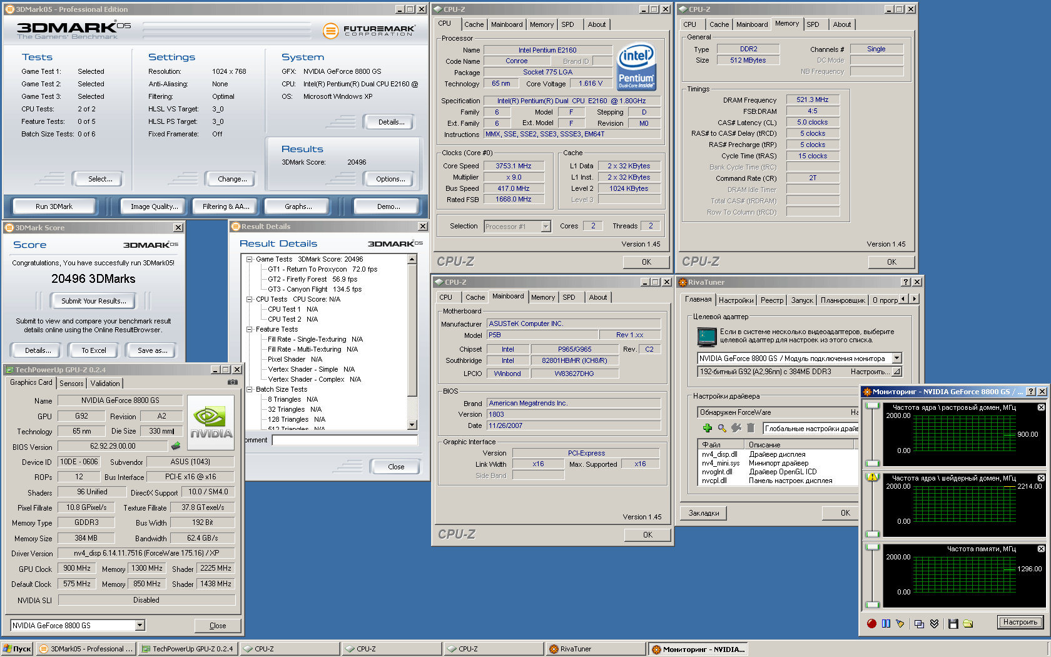Viewport: 1051px width, 657px height.
Task: Click the Monitoring window help question button
Action: (1031, 392)
